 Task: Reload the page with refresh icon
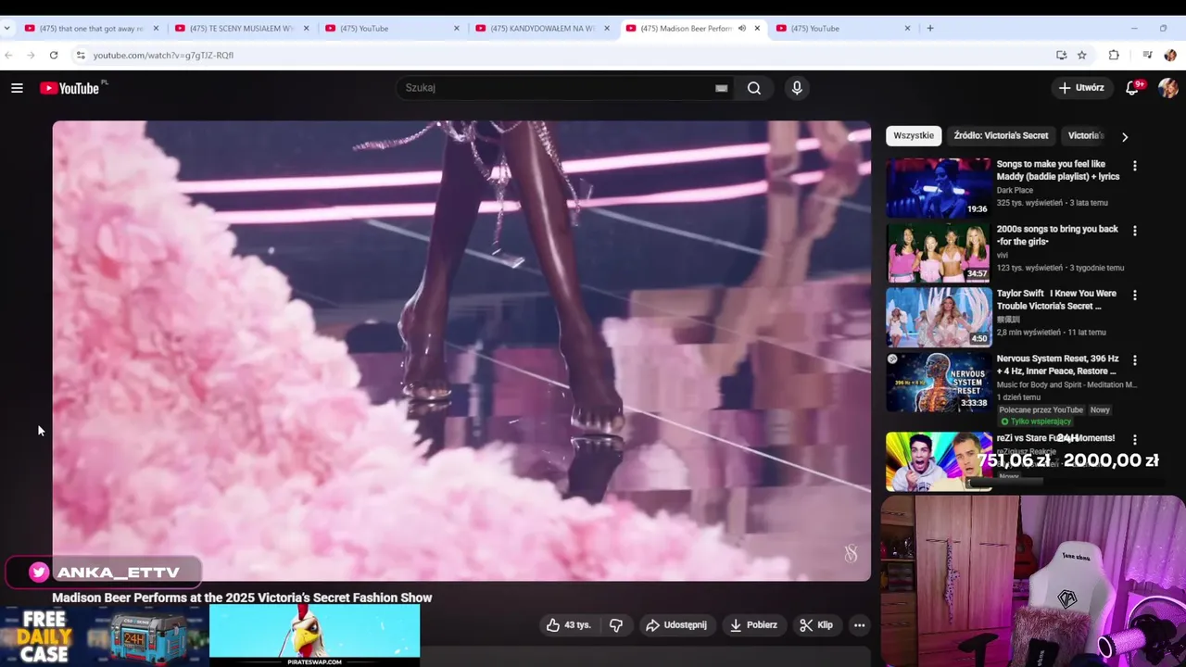(54, 56)
